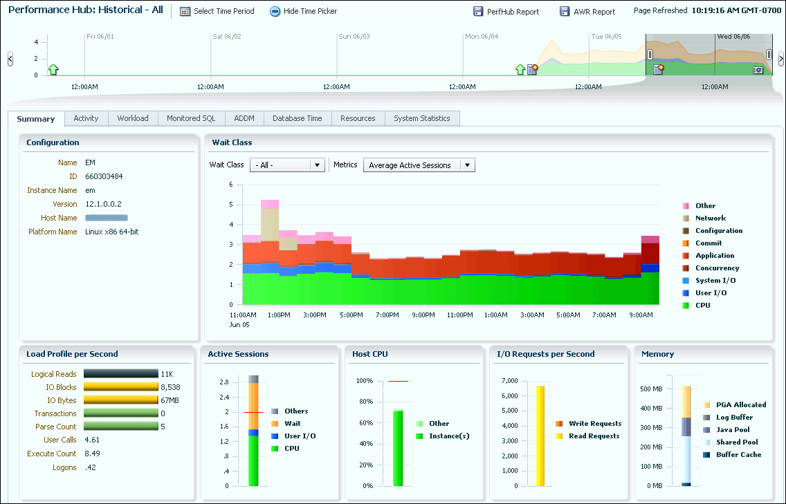Hide the time picker
The width and height of the screenshot is (786, 504).
click(x=275, y=12)
